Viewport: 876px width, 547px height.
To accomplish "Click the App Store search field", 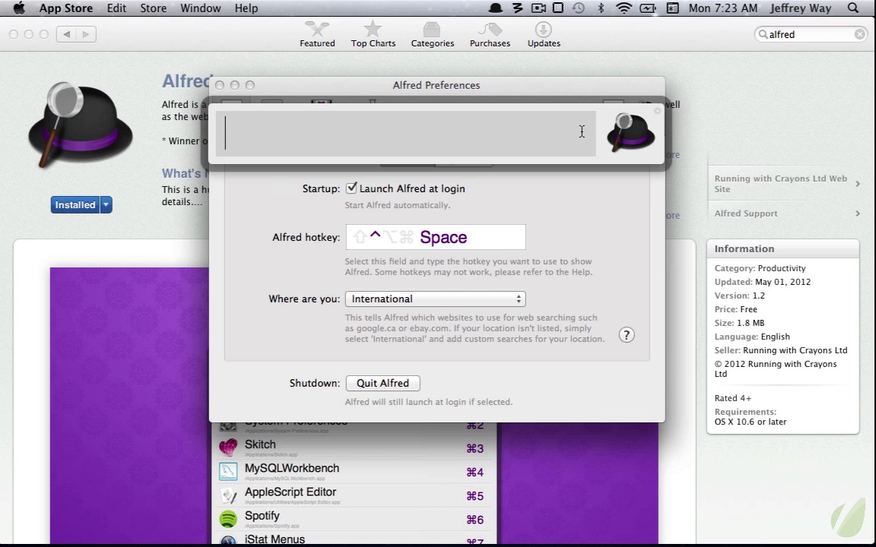I will point(811,35).
